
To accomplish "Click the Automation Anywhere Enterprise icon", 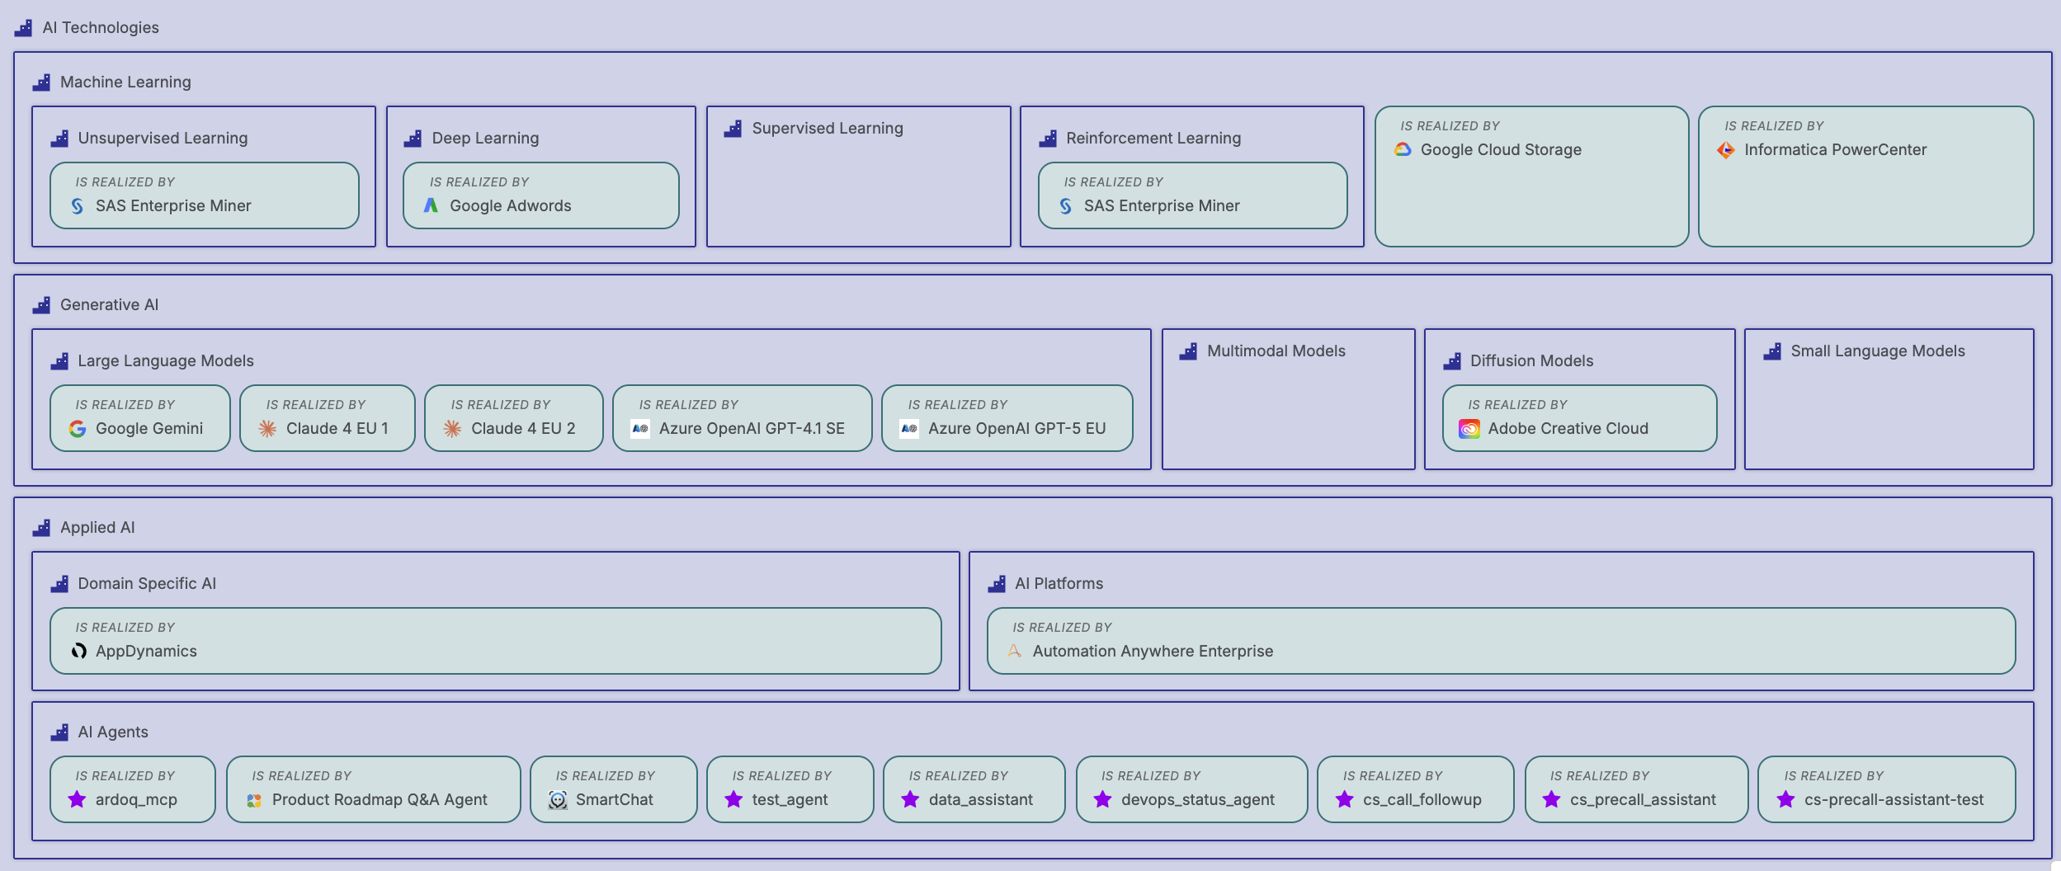I will point(1016,651).
